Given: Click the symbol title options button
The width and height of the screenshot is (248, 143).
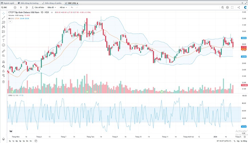Looking at the screenshot, I should 52,12.
